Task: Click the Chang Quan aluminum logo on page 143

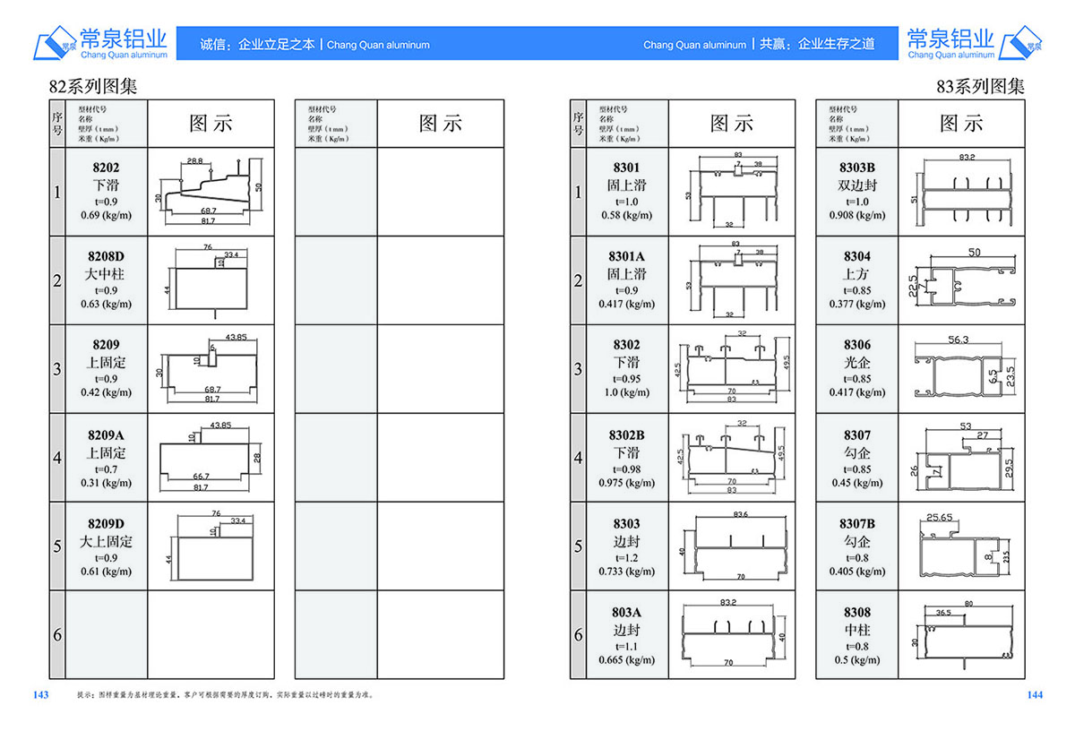Action: [x=99, y=43]
